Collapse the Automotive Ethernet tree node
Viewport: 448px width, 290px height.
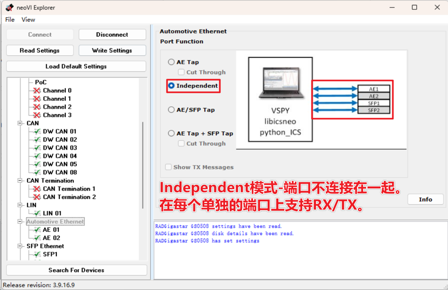pyautogui.click(x=20, y=222)
